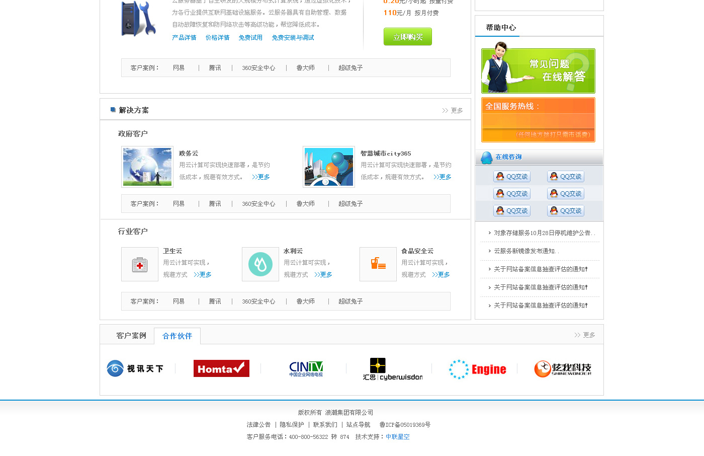Select the 合作伙伴 tab

pos(177,336)
